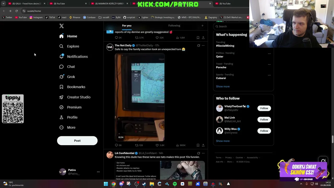The width and height of the screenshot is (334, 188).
Task: Expand the More menu in sidebar
Action: pos(67,127)
